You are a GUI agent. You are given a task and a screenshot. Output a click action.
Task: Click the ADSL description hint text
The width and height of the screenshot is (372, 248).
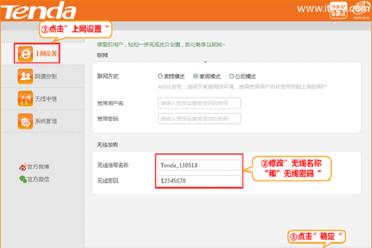(x=242, y=87)
